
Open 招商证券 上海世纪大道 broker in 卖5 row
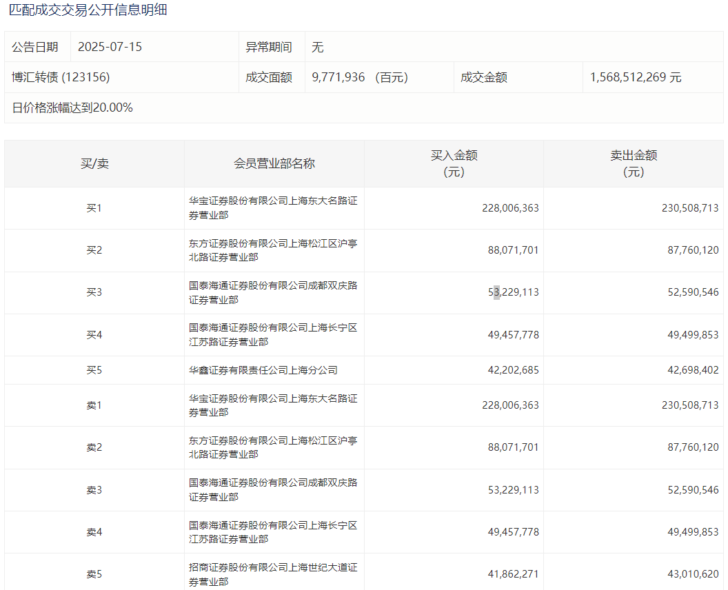point(273,575)
